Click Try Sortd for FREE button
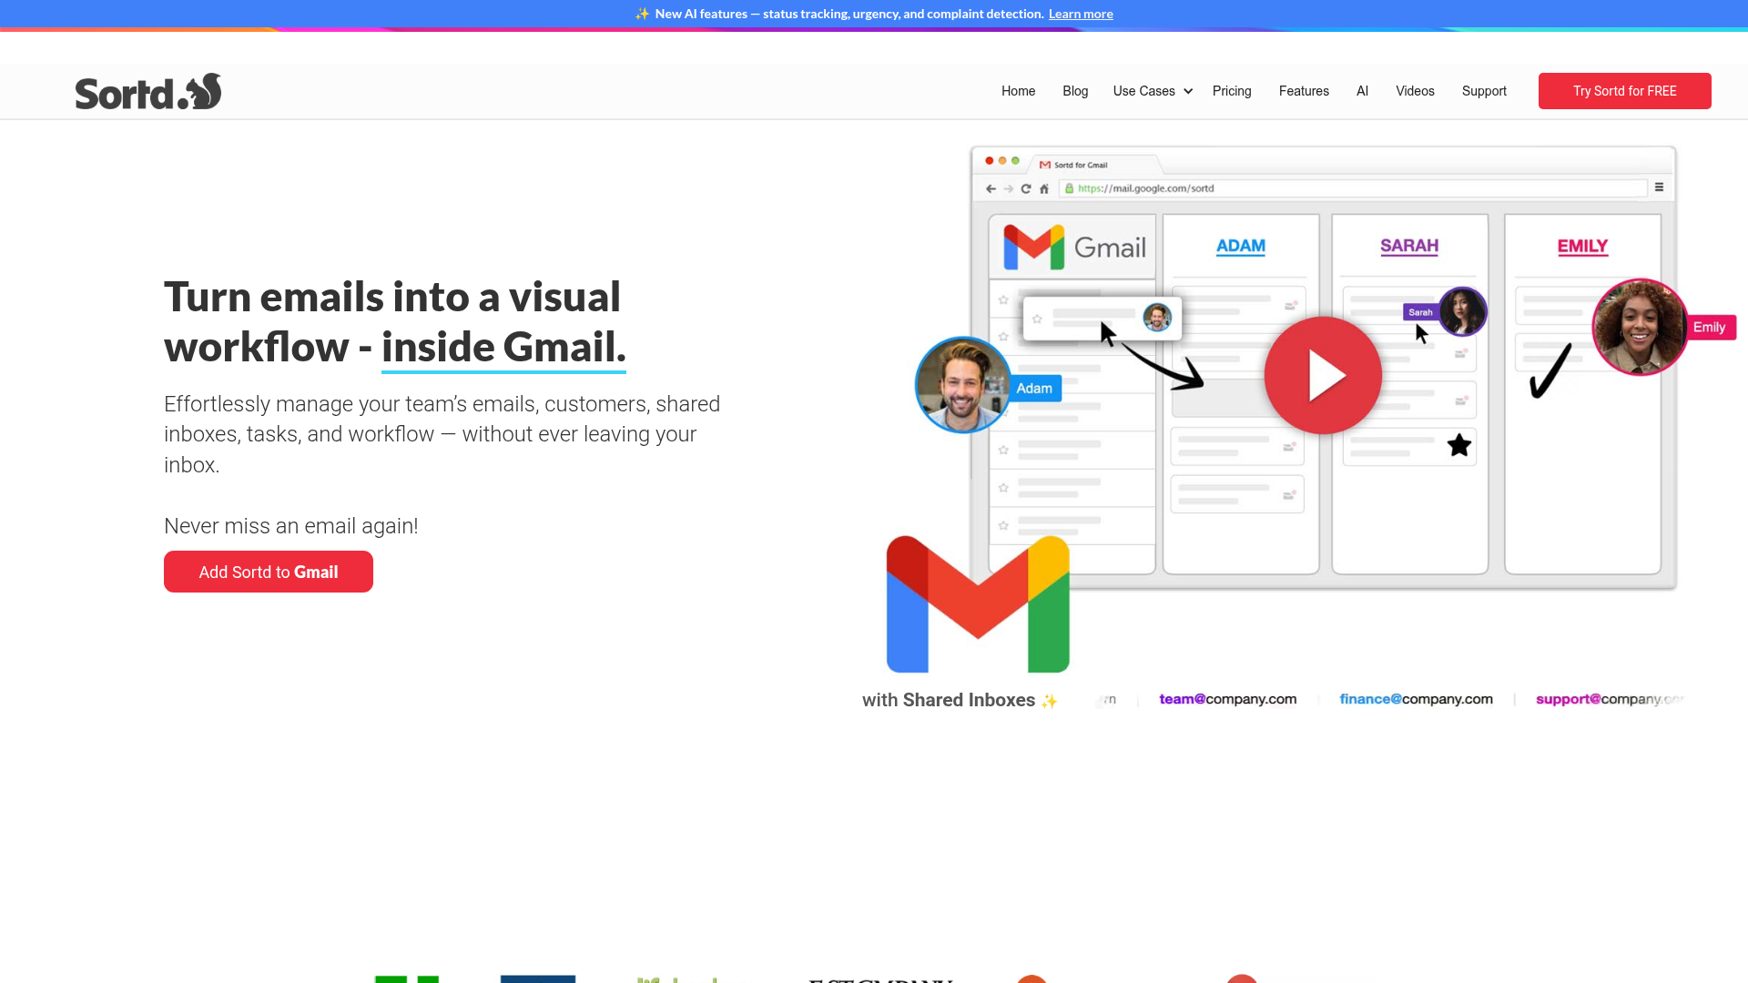The image size is (1748, 983). (1624, 91)
